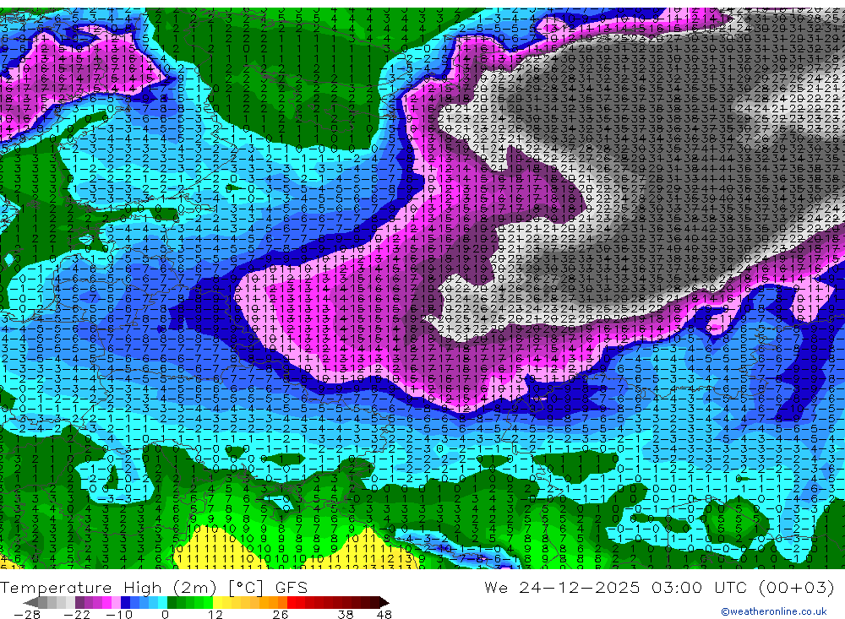
Task: Click the dark purple legend swatch above -22
Action: [x=79, y=602]
